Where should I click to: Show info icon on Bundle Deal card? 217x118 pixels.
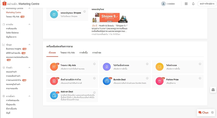(147, 78)
